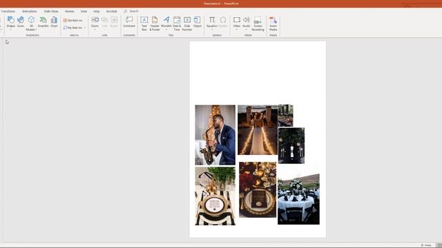This screenshot has width=442, height=248.
Task: Expand the 3D Models dropdown arrow
Action: click(x=36, y=30)
